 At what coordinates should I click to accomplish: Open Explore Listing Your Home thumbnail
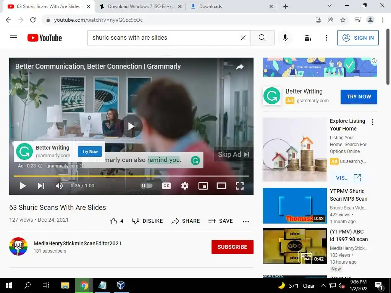tap(294, 150)
